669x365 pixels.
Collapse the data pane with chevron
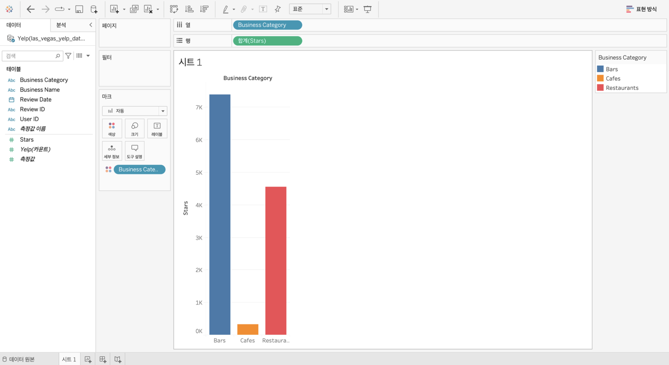tap(90, 25)
